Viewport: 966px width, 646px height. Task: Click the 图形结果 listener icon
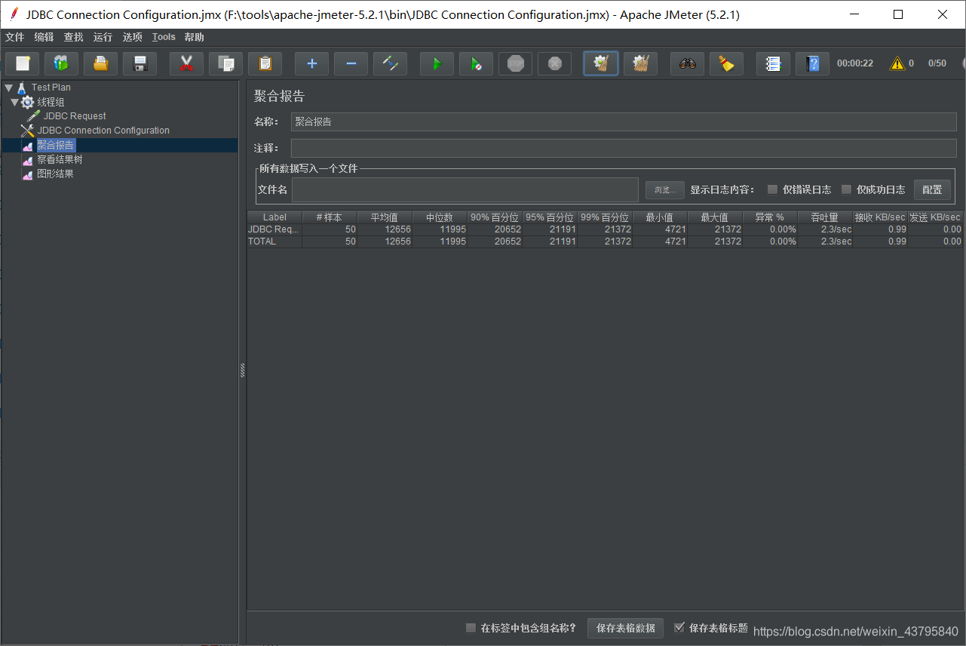(x=28, y=174)
